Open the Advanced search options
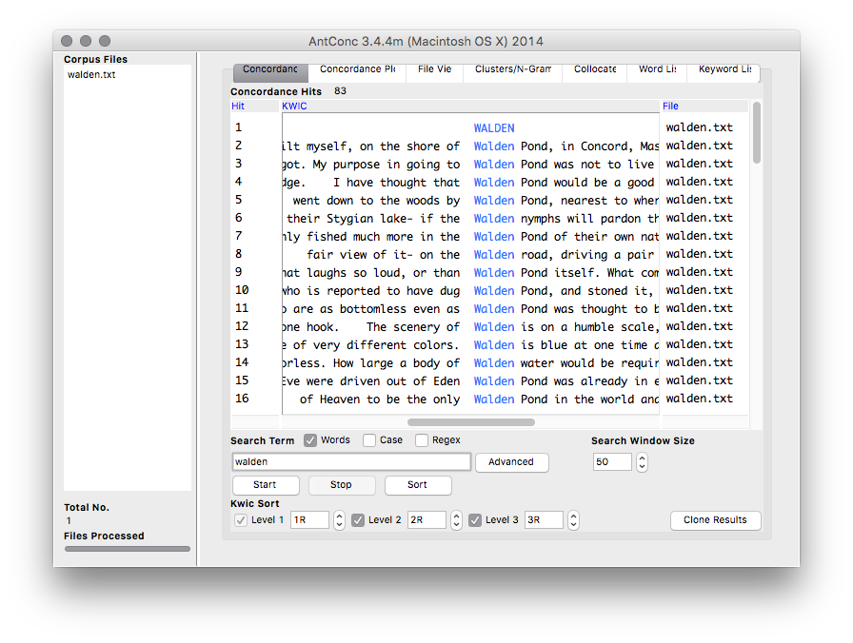This screenshot has height=643, width=853. [511, 461]
